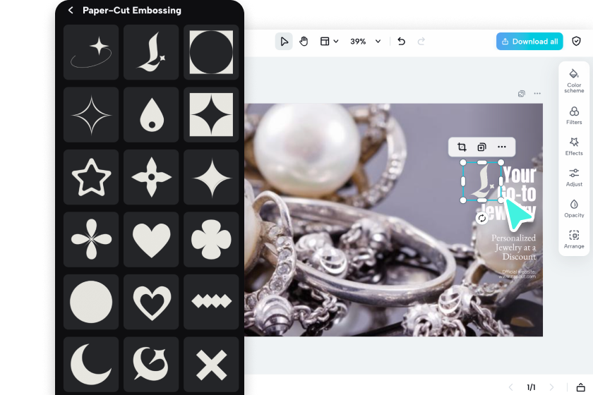Open the Effects panel
The height and width of the screenshot is (395, 593).
point(574,146)
